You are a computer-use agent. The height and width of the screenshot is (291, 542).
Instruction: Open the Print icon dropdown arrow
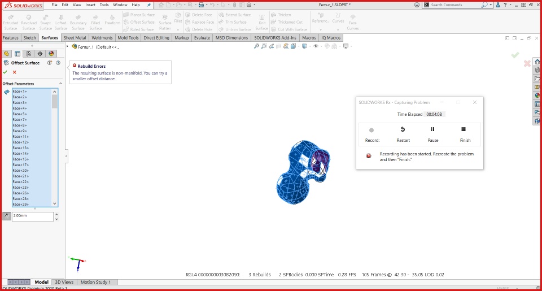coord(207,5)
